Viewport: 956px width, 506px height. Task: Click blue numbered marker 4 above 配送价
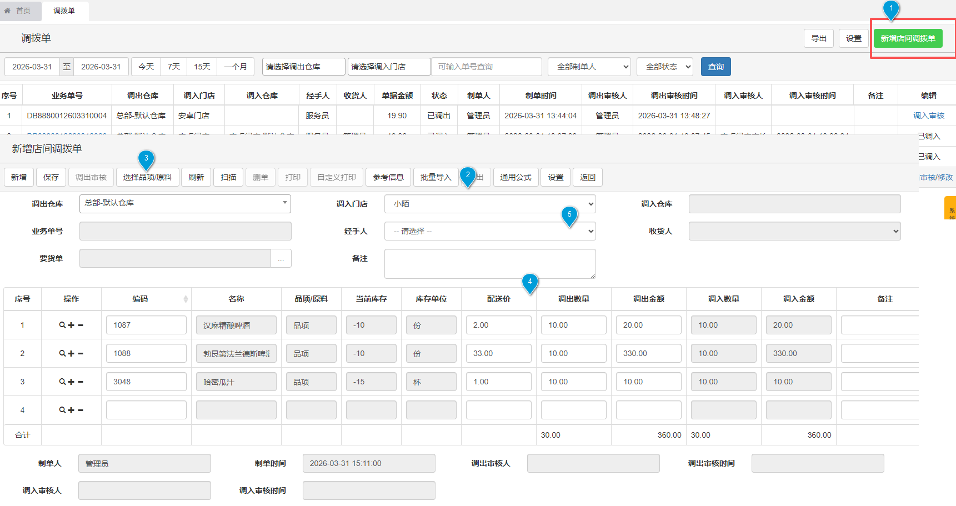pyautogui.click(x=529, y=282)
